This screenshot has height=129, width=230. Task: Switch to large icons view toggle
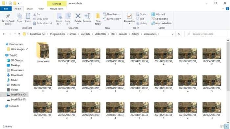227,126
